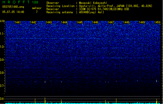This screenshot has height=104, width=163.
Task: Click the 'Receiving Location' label
Action: click(60, 6)
